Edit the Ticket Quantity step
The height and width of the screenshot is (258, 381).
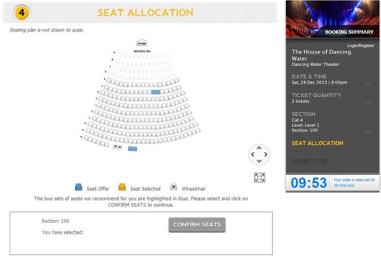[x=368, y=103]
